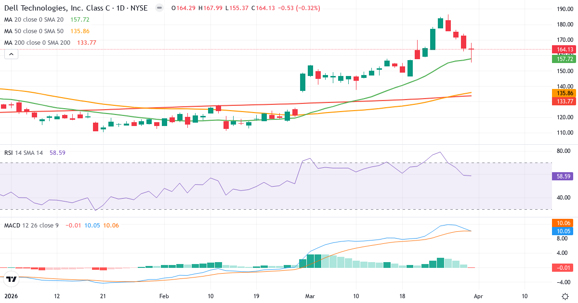Toggle visibility of the MA 200 indicator

click(35, 42)
